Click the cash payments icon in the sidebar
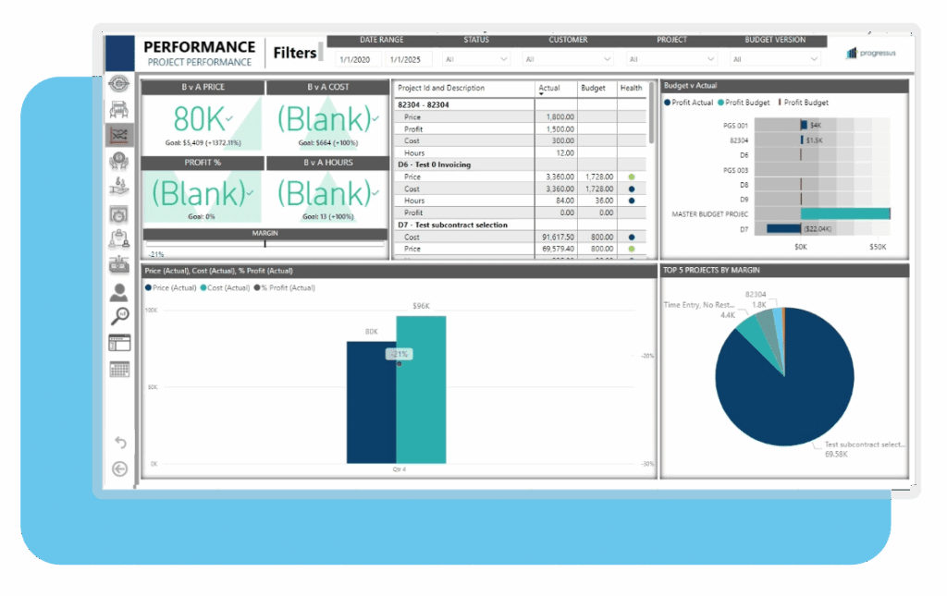Viewport: 947px width, 596px height. pos(119,186)
